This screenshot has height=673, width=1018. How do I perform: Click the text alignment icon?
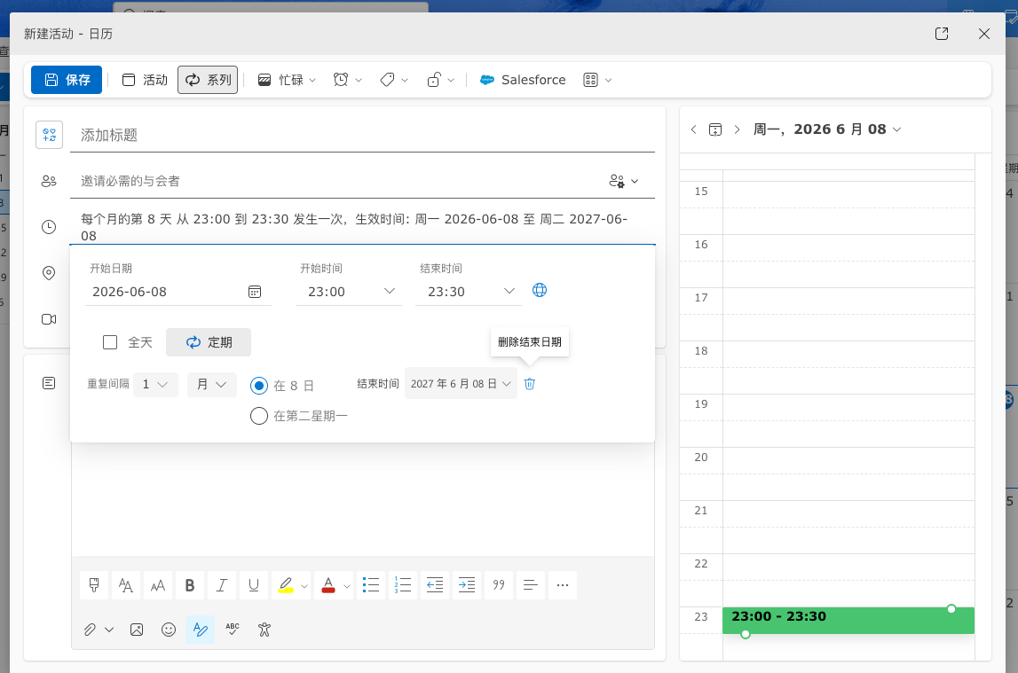click(x=531, y=585)
